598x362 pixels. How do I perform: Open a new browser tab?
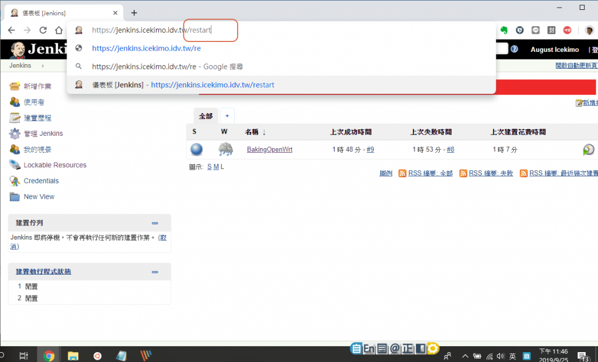pyautogui.click(x=134, y=13)
